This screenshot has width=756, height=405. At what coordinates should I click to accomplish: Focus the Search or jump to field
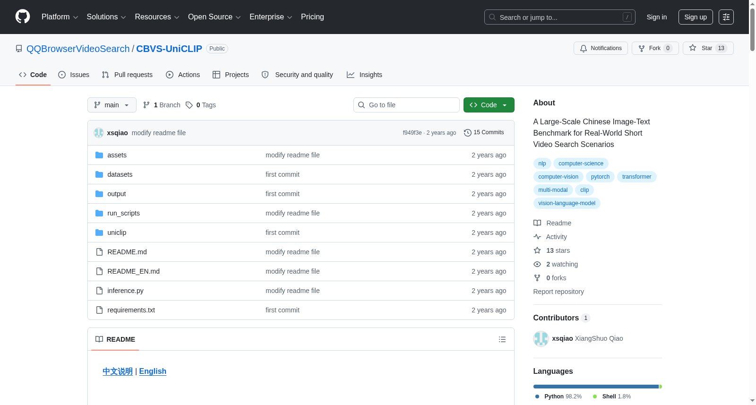pyautogui.click(x=560, y=17)
